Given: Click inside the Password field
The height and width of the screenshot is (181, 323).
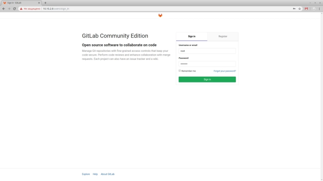Looking at the screenshot, I should 207,64.
